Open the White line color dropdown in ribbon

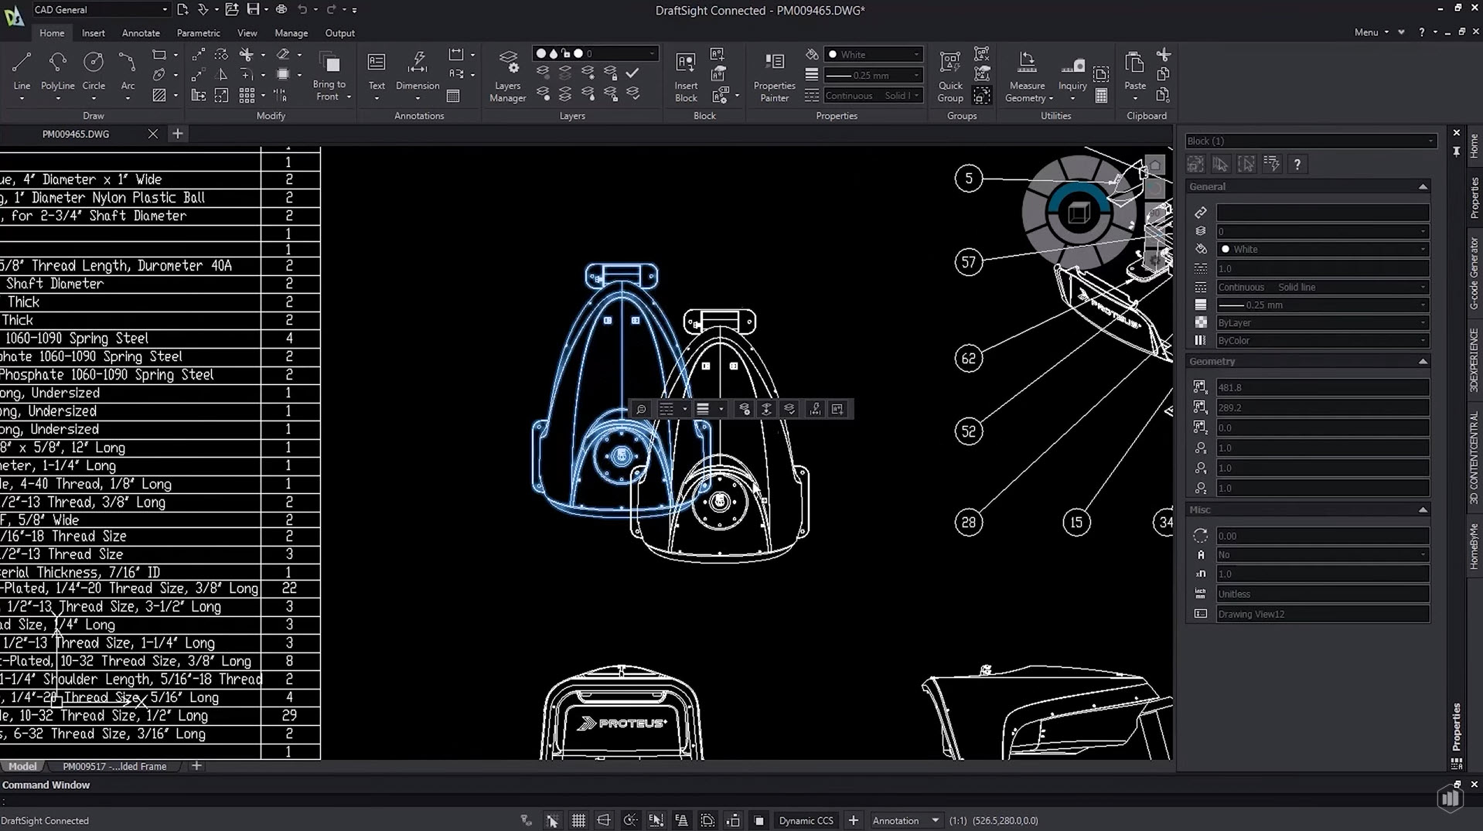pos(917,55)
